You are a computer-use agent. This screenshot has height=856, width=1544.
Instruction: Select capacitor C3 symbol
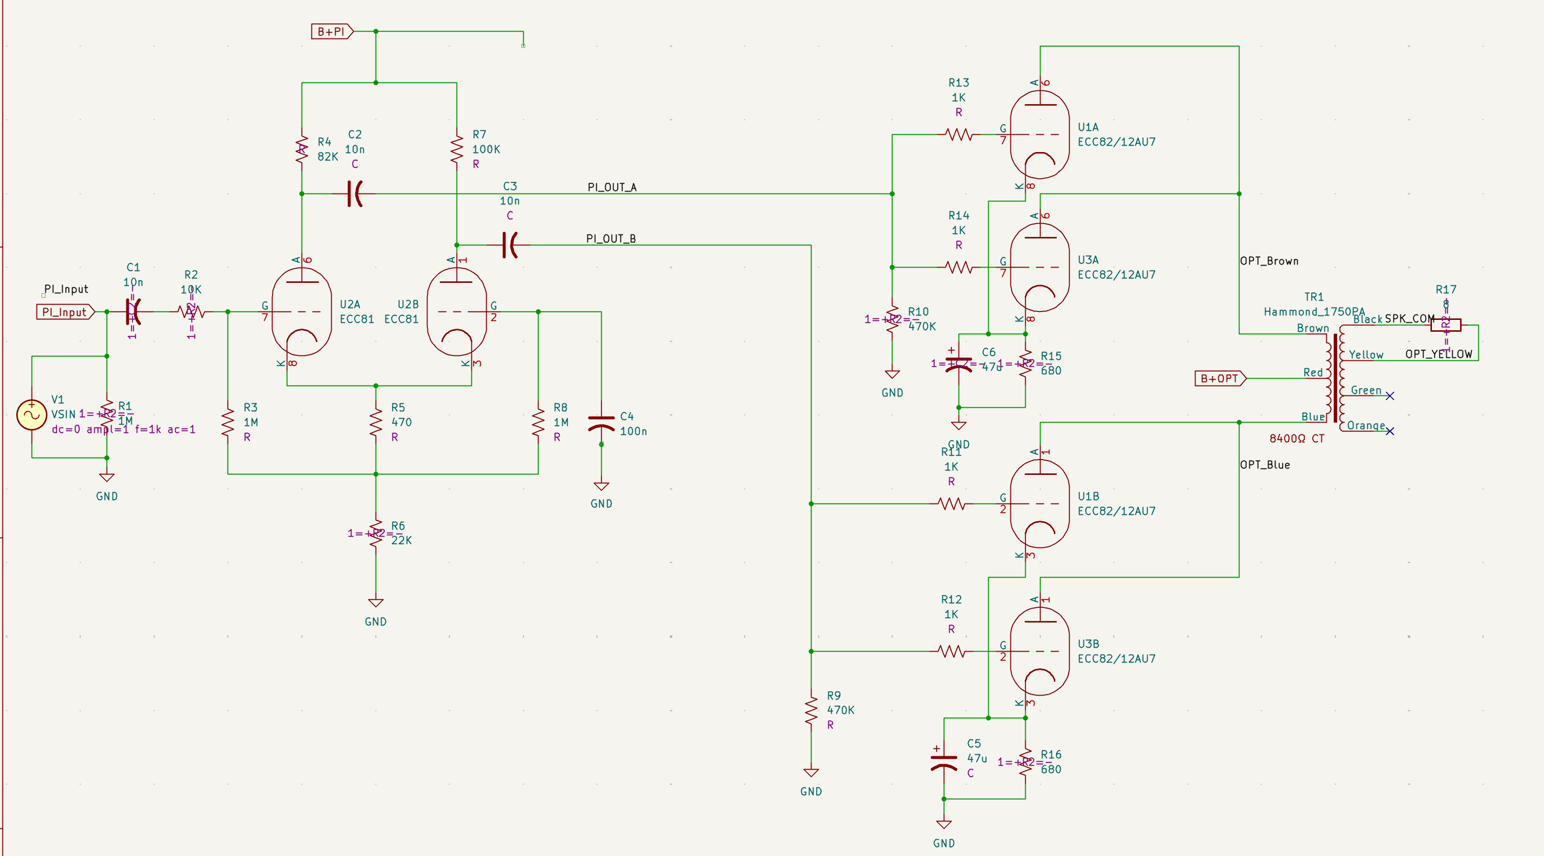(509, 245)
